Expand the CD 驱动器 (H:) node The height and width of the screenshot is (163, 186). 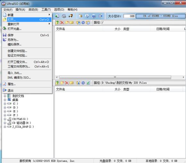point(5,123)
